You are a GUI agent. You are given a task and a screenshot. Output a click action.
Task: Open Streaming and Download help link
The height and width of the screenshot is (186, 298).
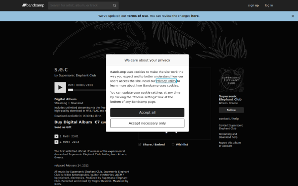[x=228, y=135]
